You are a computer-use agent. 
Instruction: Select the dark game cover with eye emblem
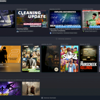click(x=50, y=59)
